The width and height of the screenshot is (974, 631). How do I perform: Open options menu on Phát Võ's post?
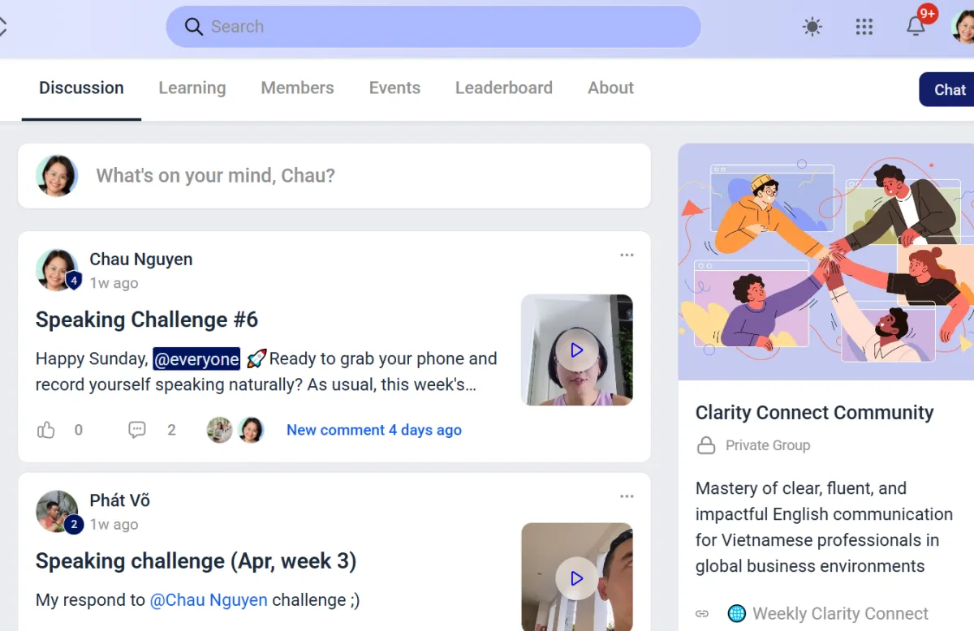[x=627, y=496]
